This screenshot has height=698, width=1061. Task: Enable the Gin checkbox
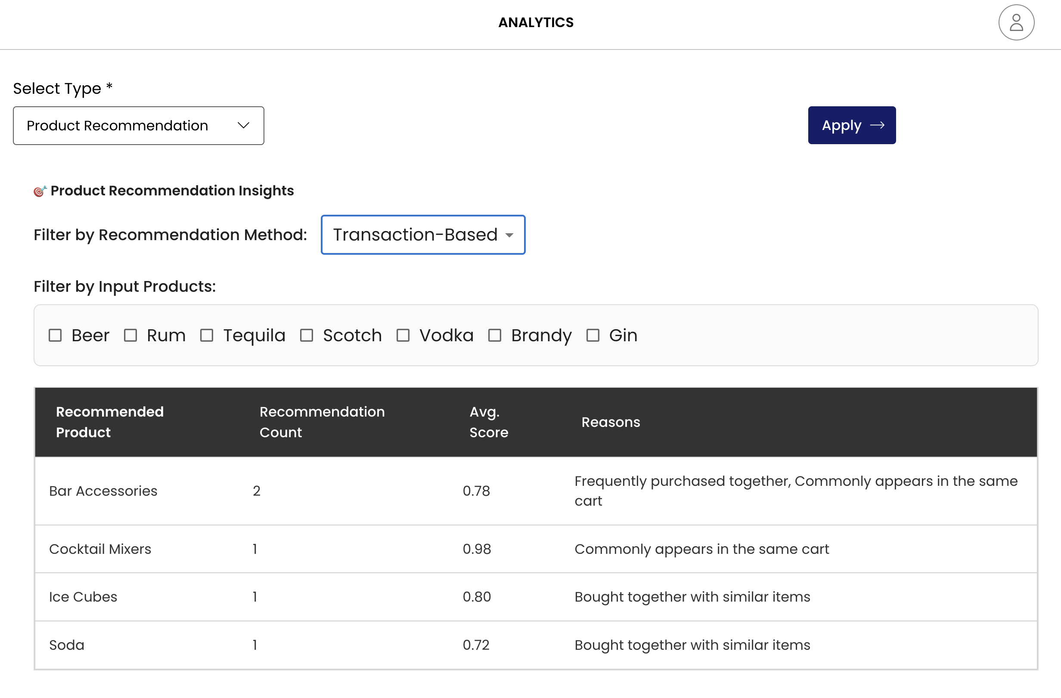coord(593,335)
